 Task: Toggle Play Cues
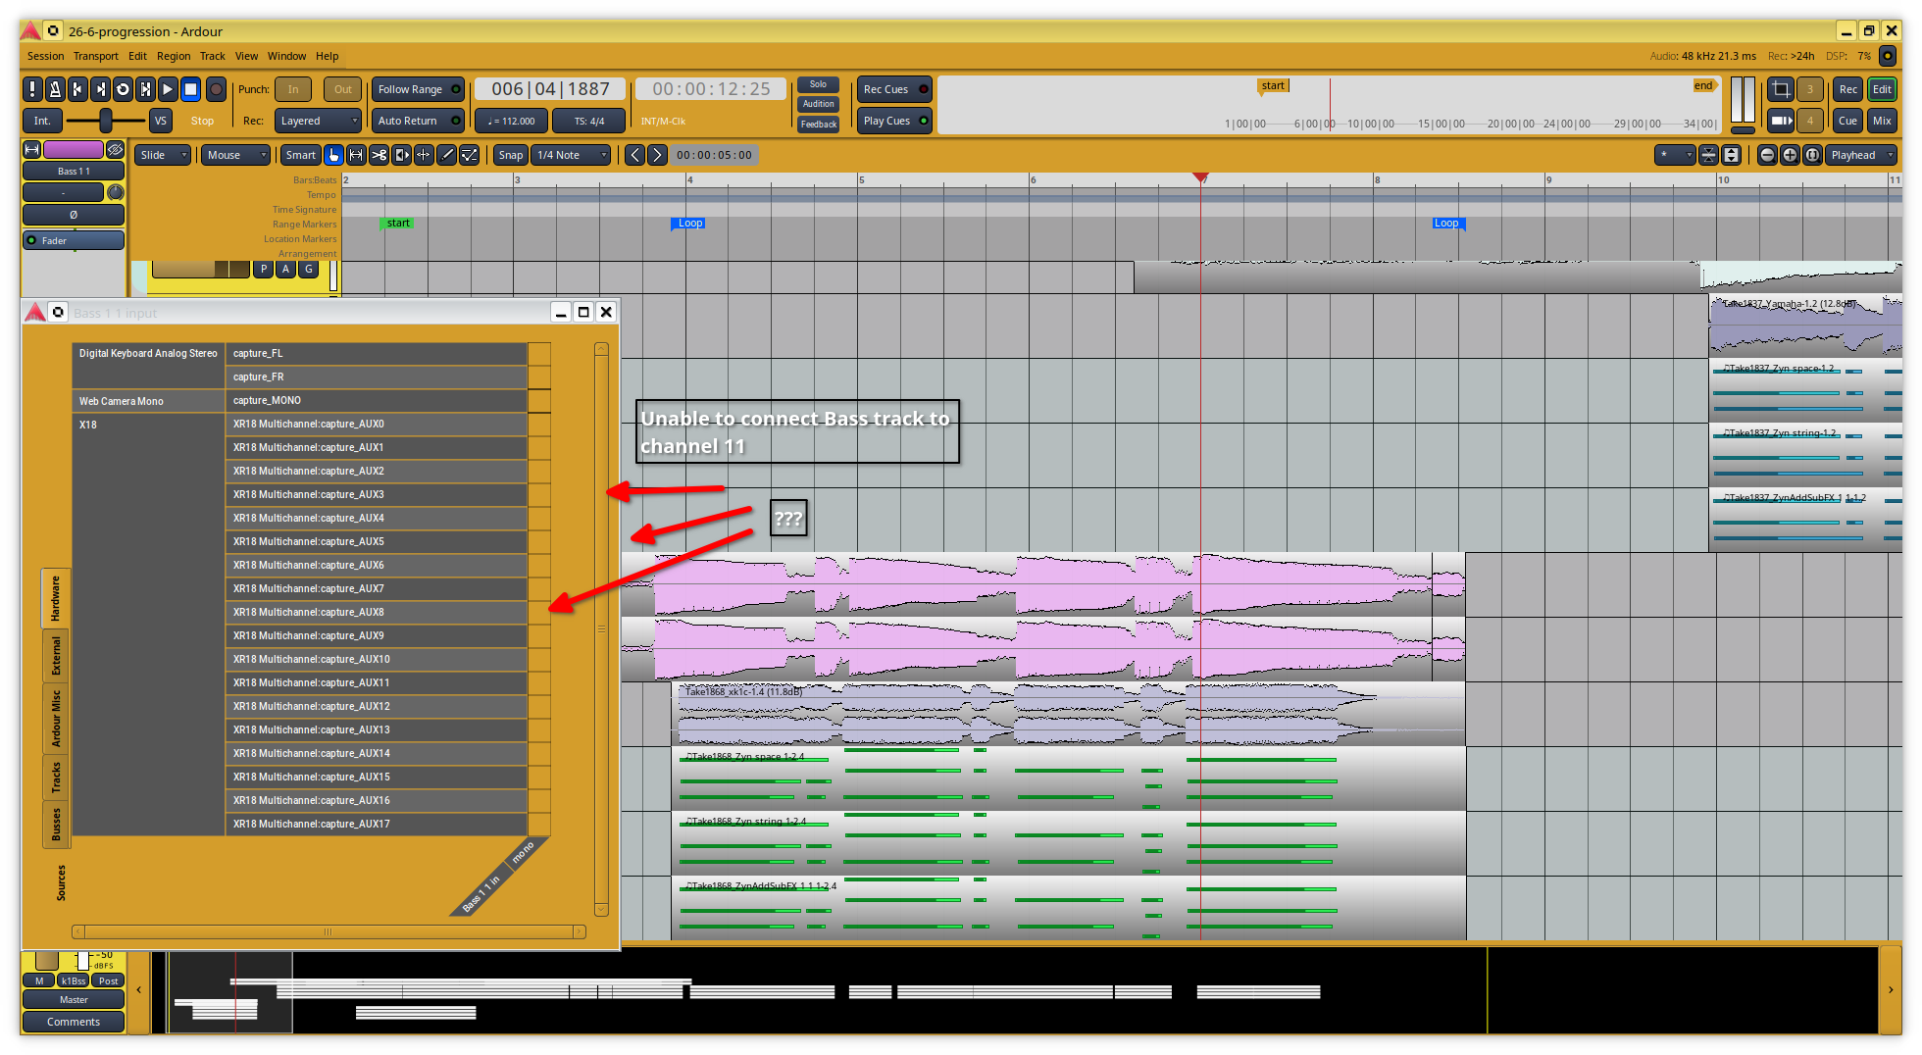(x=894, y=121)
